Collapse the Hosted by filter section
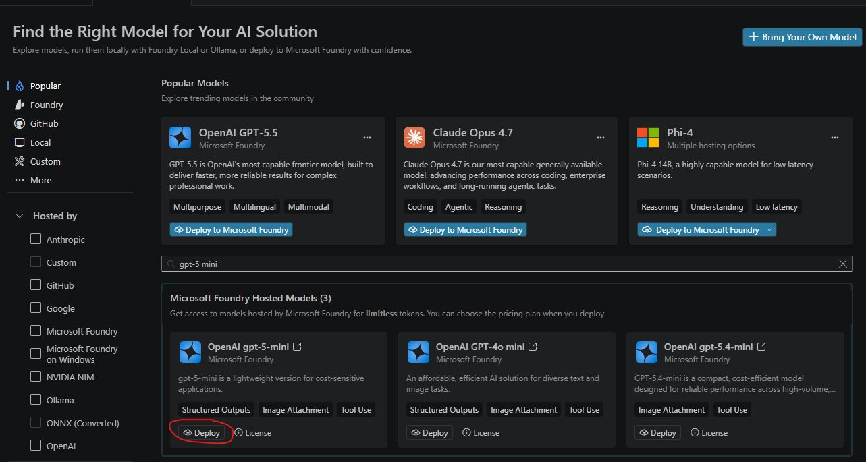Screen dimensions: 866x462 20,216
